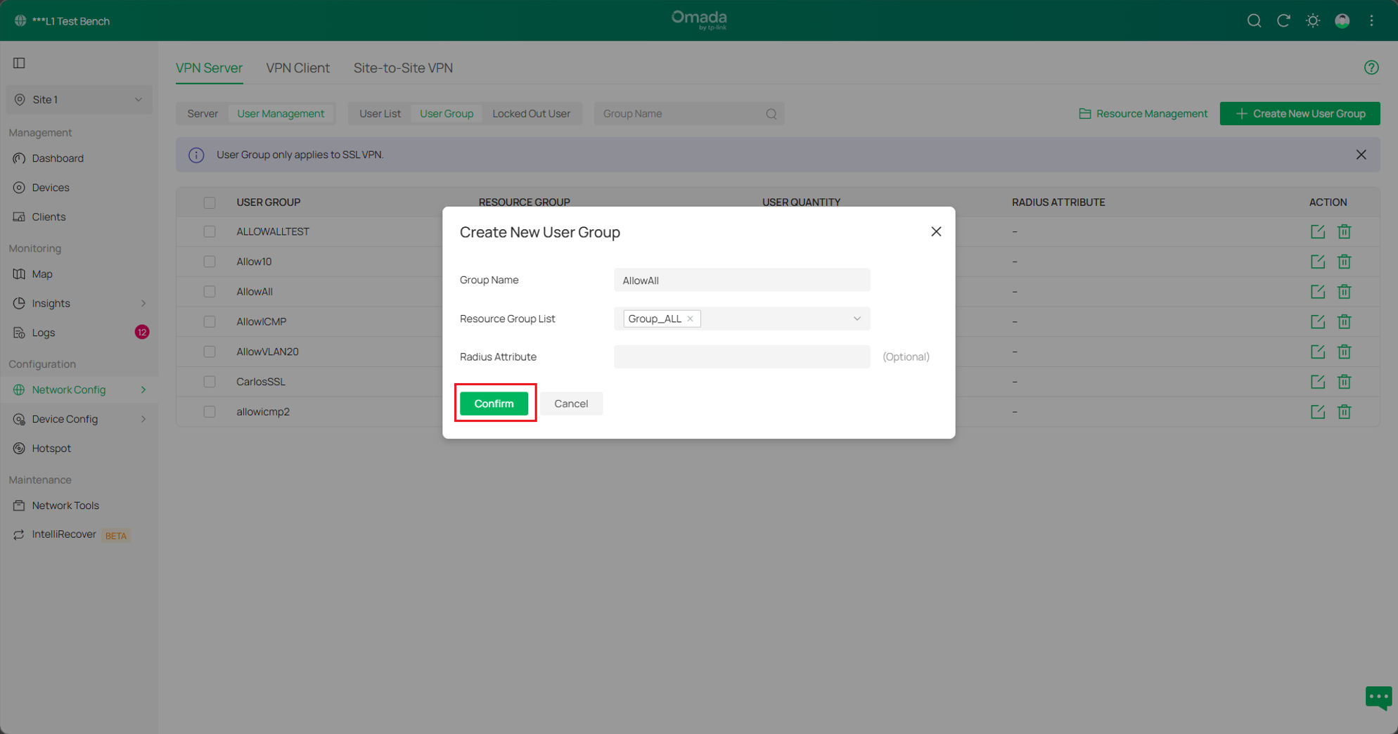This screenshot has width=1398, height=734.
Task: Open Network Tools in the sidebar
Action: pyautogui.click(x=65, y=506)
